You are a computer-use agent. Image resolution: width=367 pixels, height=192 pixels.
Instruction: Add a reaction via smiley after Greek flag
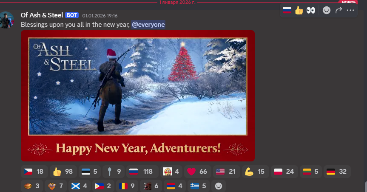coord(219,186)
